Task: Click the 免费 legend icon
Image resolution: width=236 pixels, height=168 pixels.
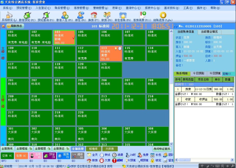Action: tap(140, 155)
